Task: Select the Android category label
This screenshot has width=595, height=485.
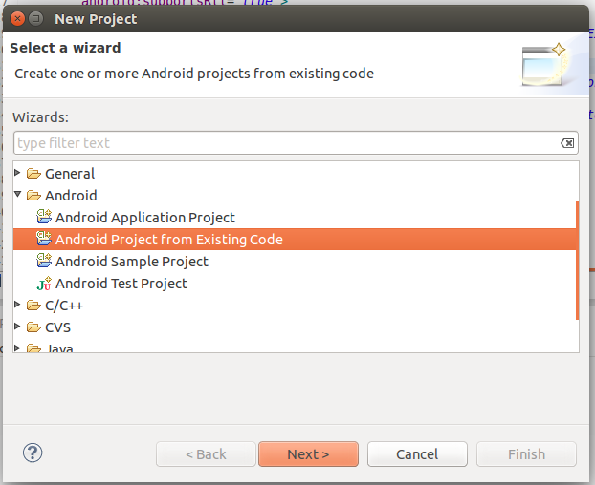Action: (71, 196)
